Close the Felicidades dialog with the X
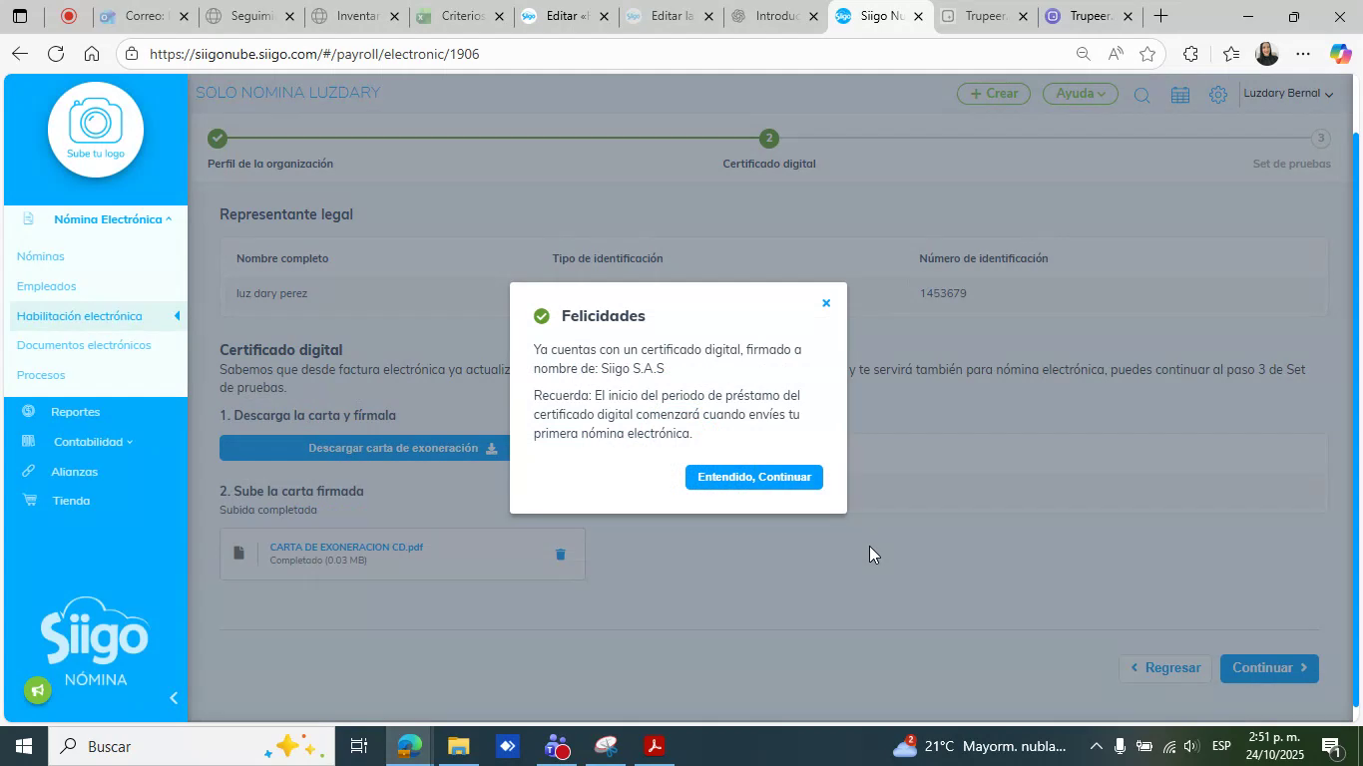The width and height of the screenshot is (1363, 766). pos(826,303)
